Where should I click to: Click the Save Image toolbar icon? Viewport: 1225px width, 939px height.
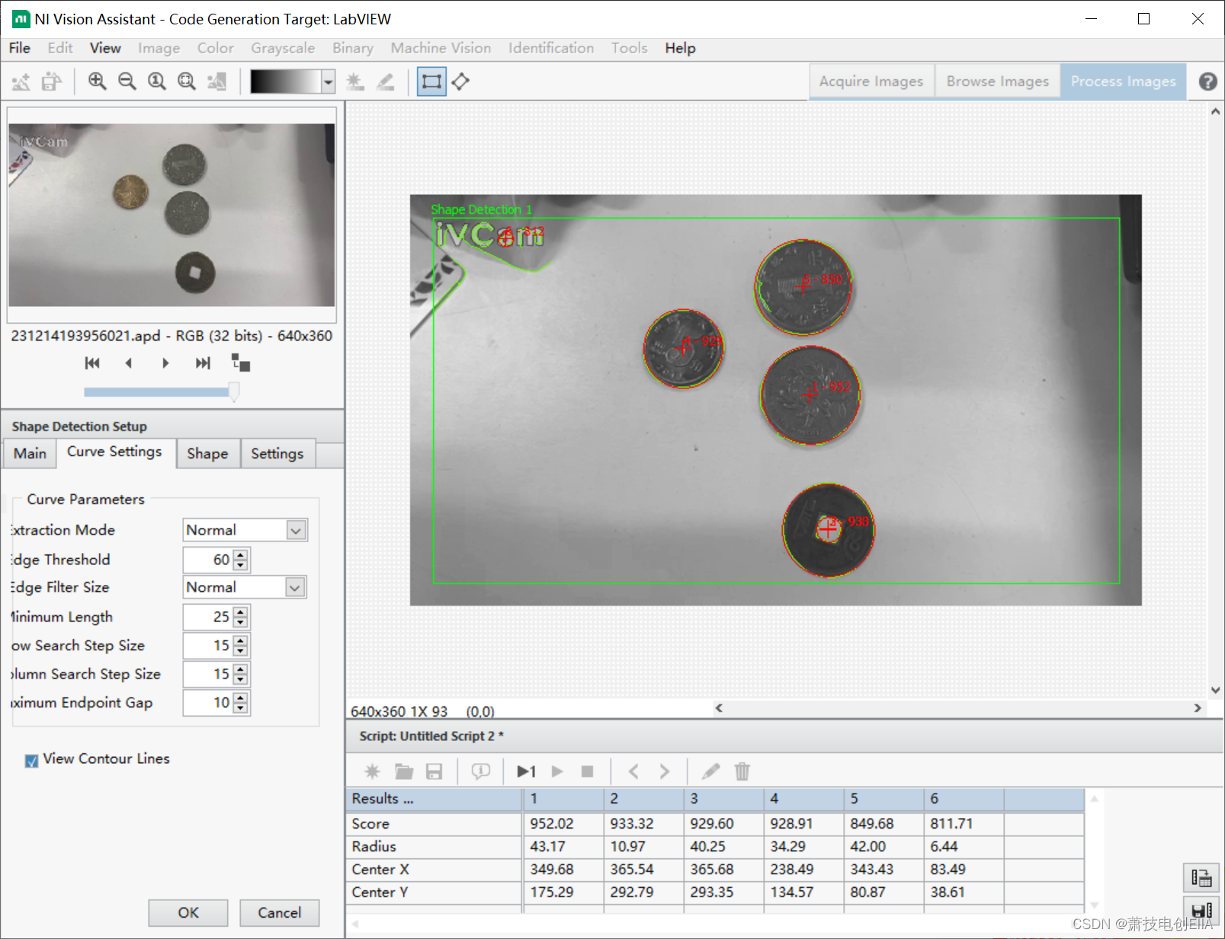tap(51, 81)
